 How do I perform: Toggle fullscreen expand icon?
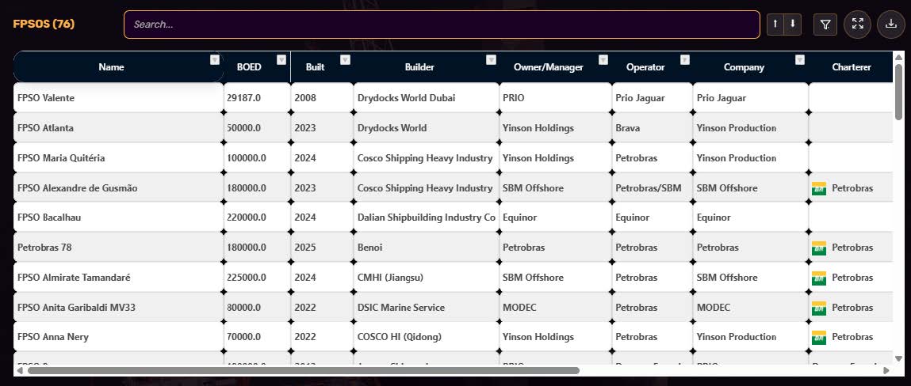click(858, 25)
